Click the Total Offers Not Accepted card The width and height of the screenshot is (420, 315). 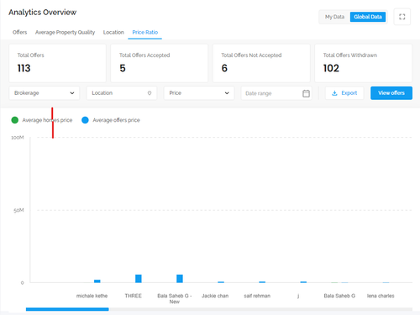point(261,63)
